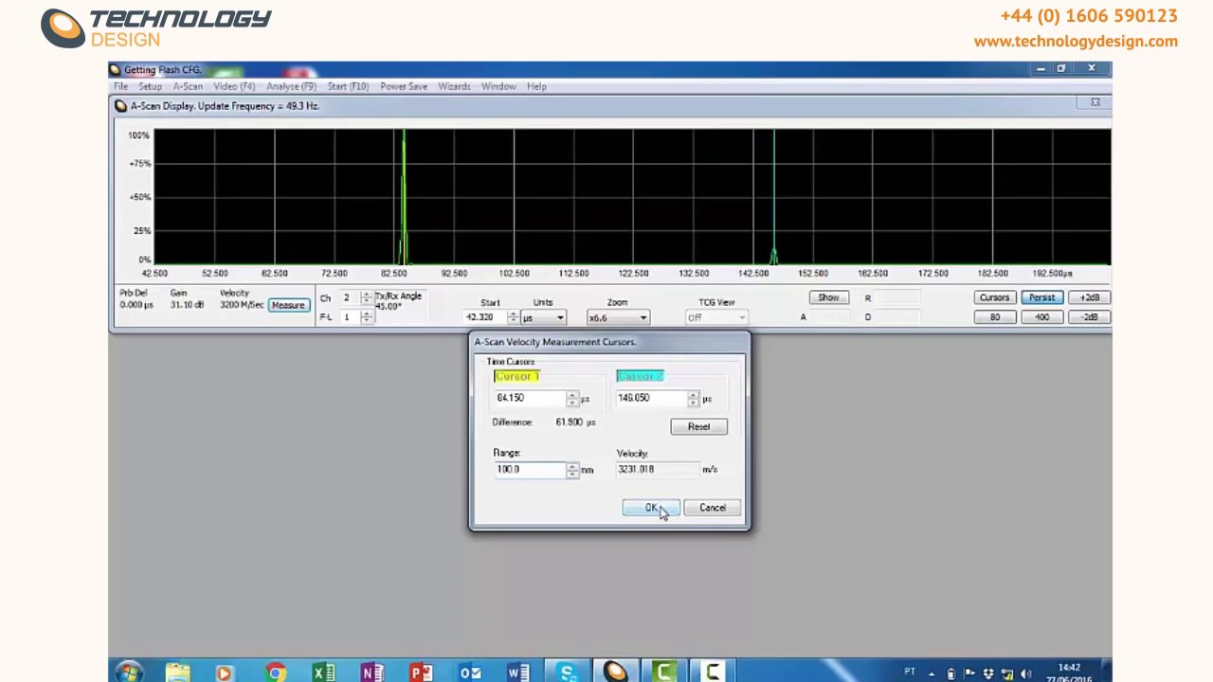The height and width of the screenshot is (682, 1213).
Task: Open the A-Scan menu
Action: click(188, 86)
